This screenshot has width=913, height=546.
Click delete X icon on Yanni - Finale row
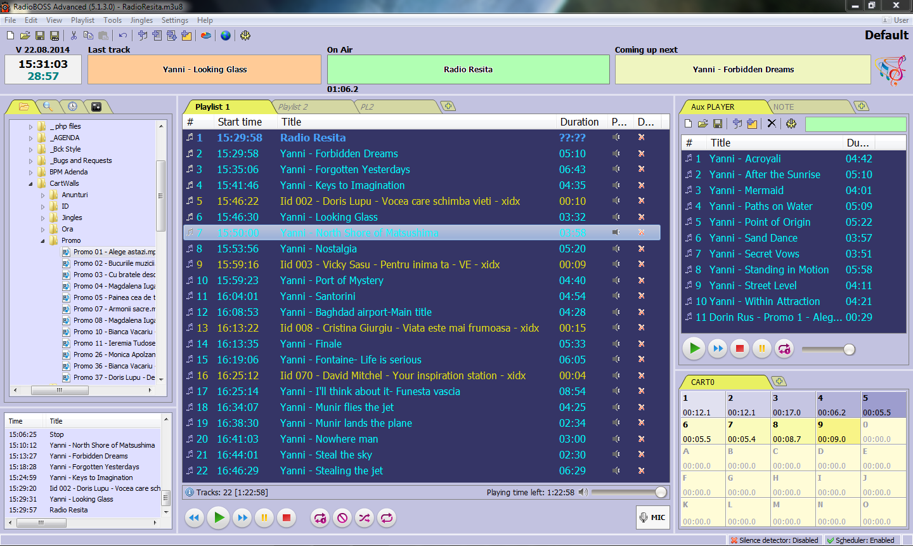641,343
